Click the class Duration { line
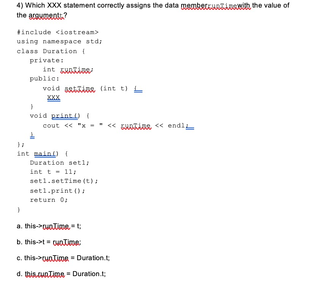The width and height of the screenshot is (332, 289). (x=51, y=51)
